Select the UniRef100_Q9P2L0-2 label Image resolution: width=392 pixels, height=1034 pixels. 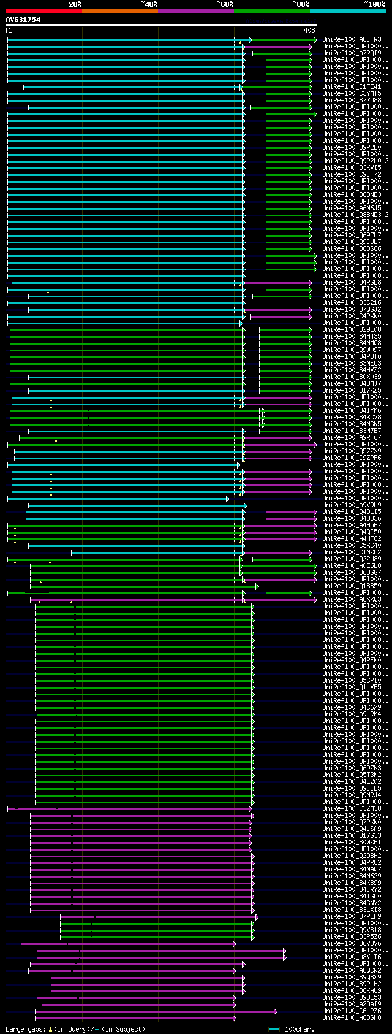pyautogui.click(x=355, y=161)
